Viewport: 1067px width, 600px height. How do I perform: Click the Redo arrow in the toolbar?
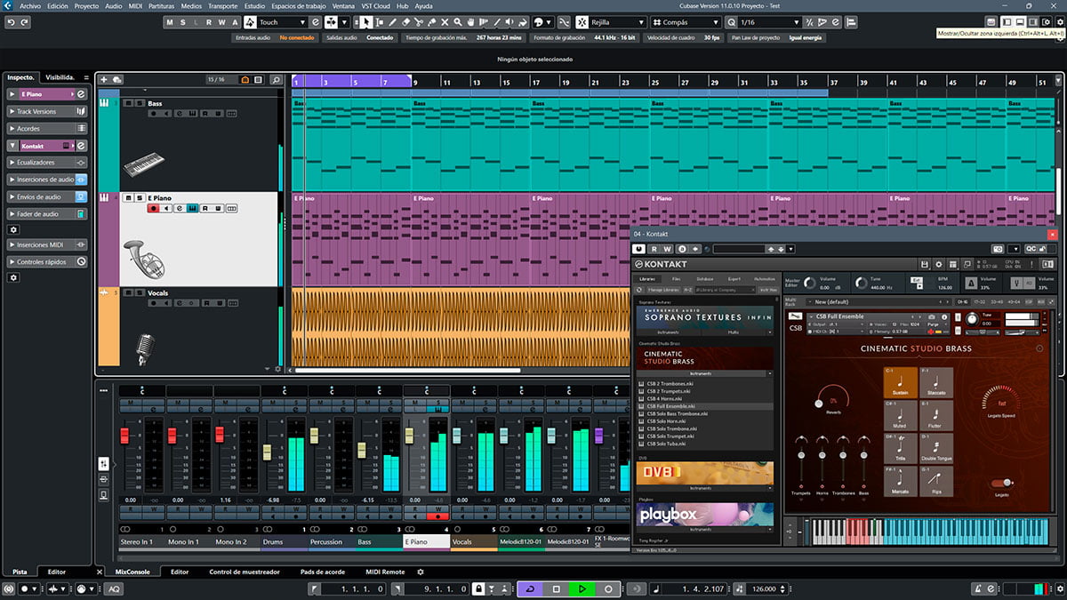tap(22, 21)
